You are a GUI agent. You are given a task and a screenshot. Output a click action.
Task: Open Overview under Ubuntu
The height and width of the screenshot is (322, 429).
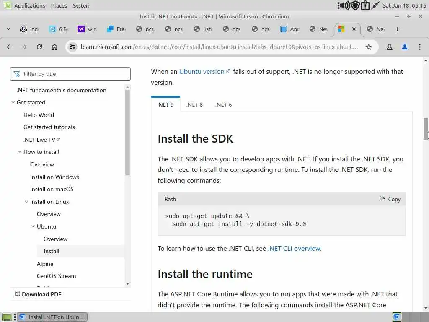(55, 239)
